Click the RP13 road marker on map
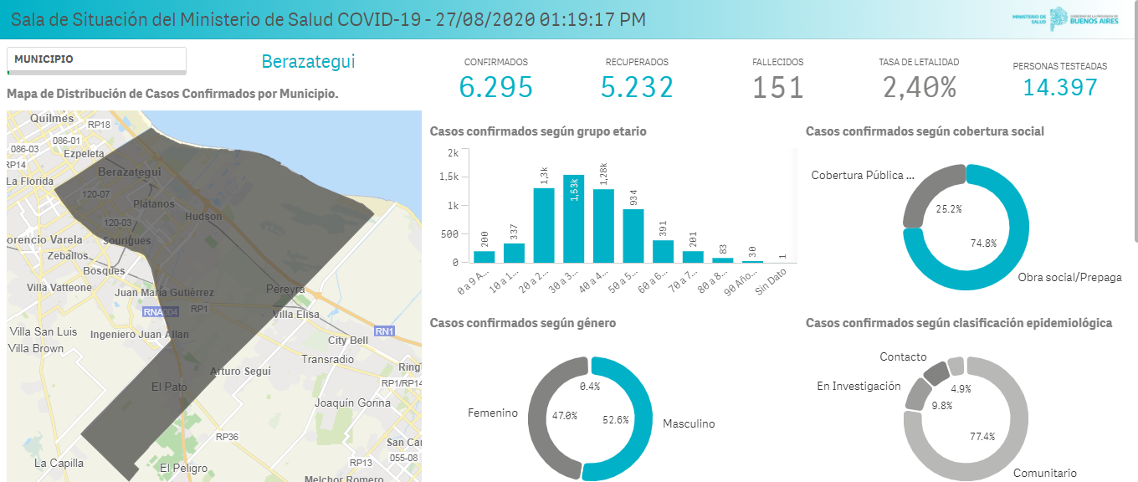1138x482 pixels. click(361, 463)
